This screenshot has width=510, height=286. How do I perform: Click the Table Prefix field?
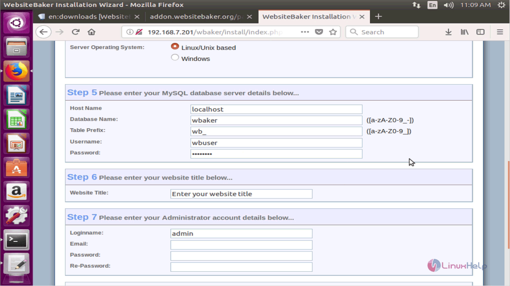[x=276, y=131]
